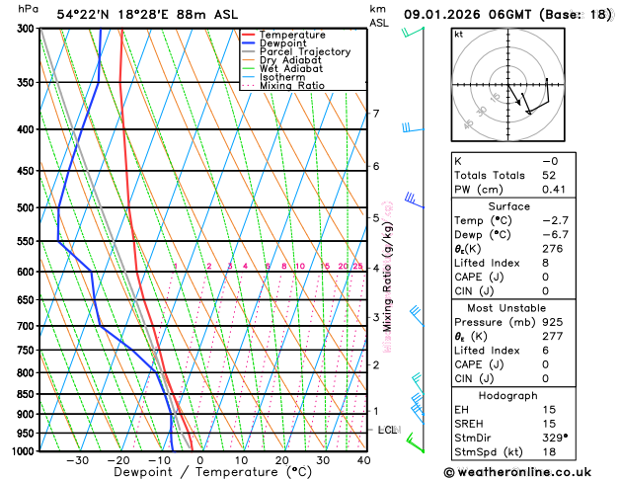The width and height of the screenshot is (621, 480).
Task: Click the kt label in the hodograph
Action: click(459, 35)
